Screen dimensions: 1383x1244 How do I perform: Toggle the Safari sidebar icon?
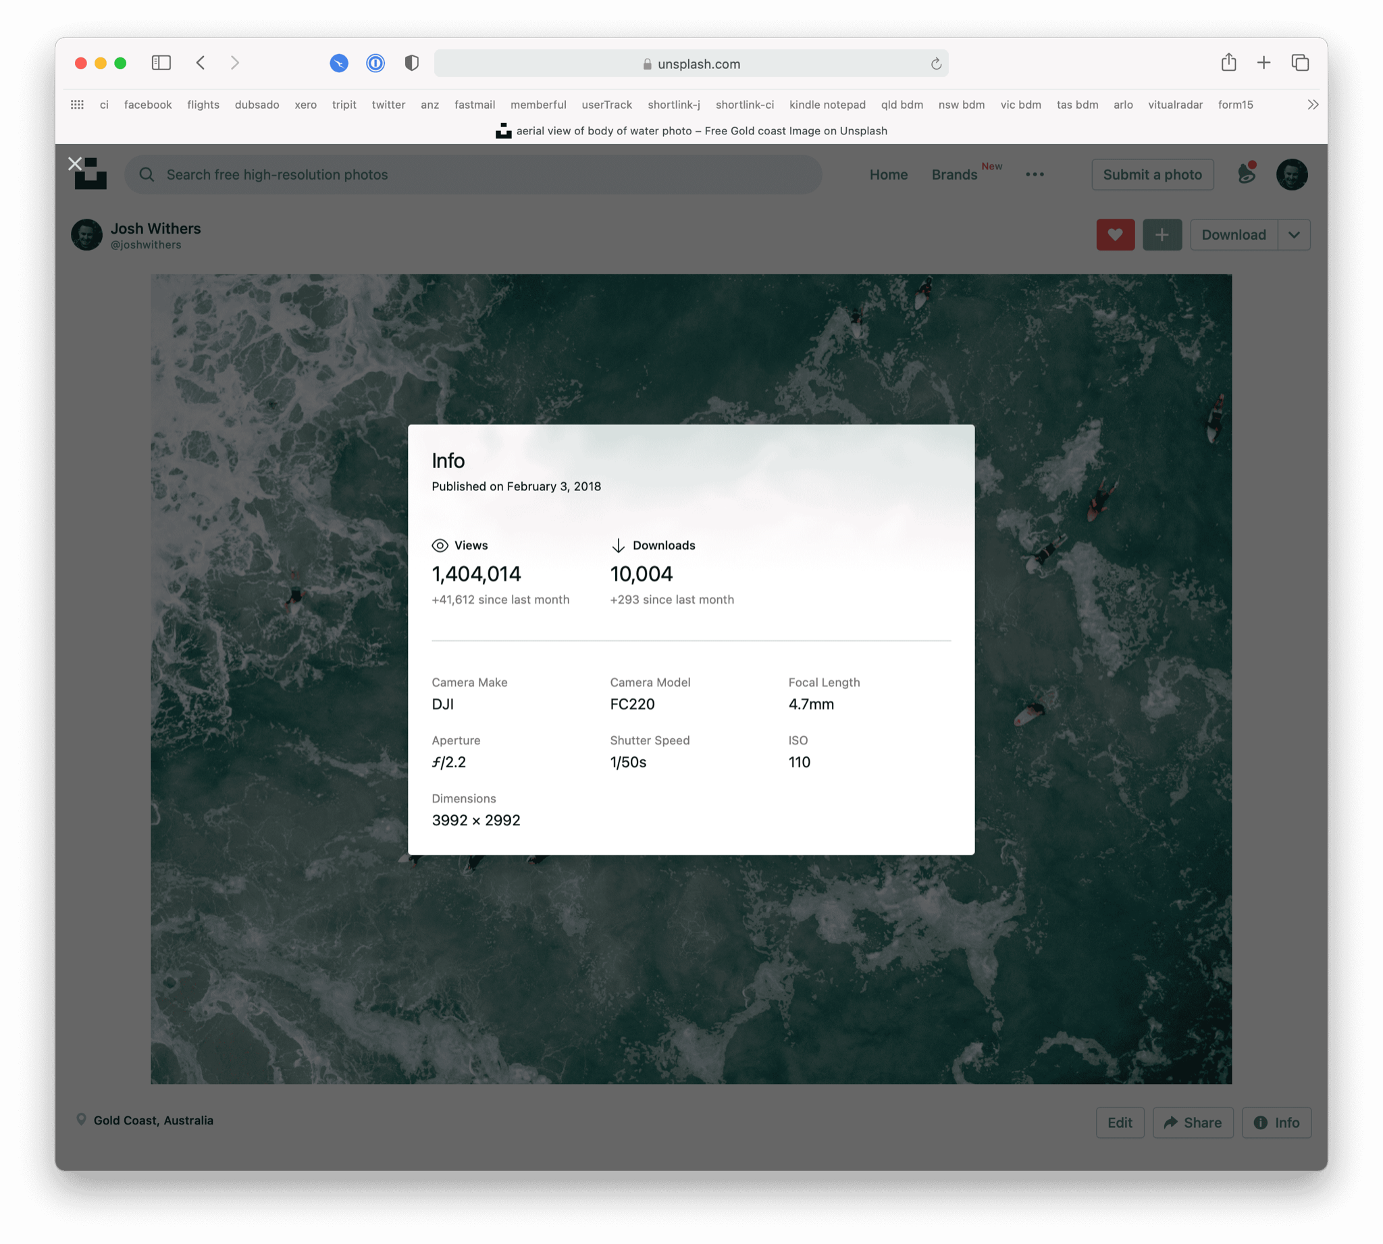(x=161, y=63)
